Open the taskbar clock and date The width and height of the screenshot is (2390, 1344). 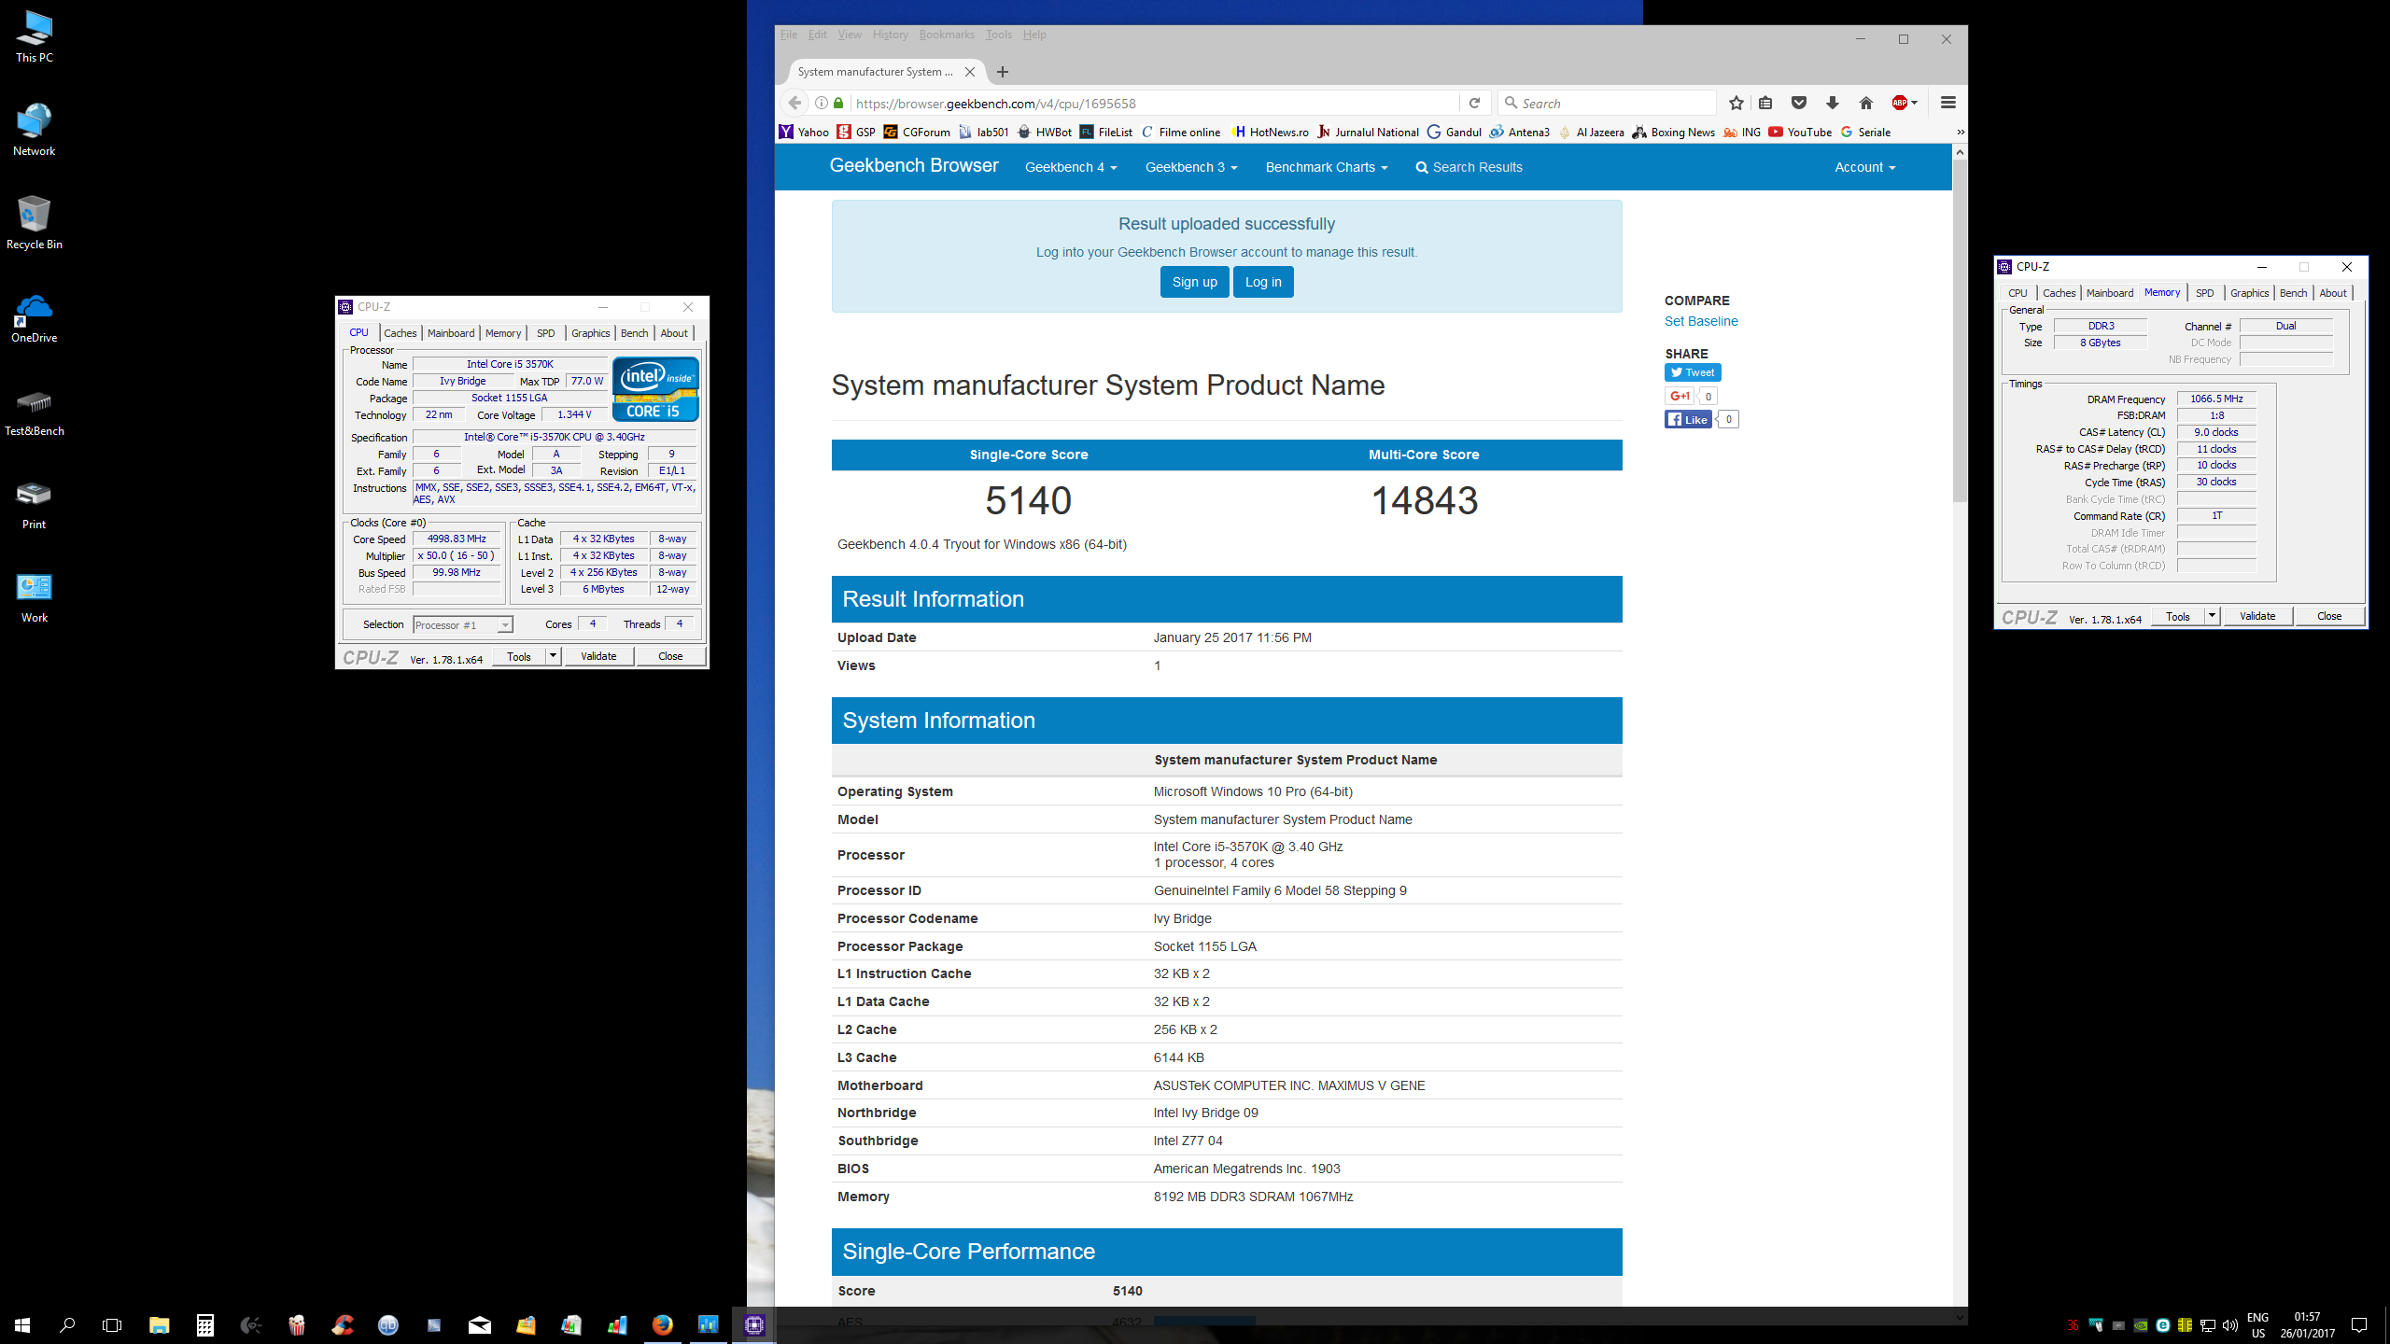click(x=2307, y=1324)
